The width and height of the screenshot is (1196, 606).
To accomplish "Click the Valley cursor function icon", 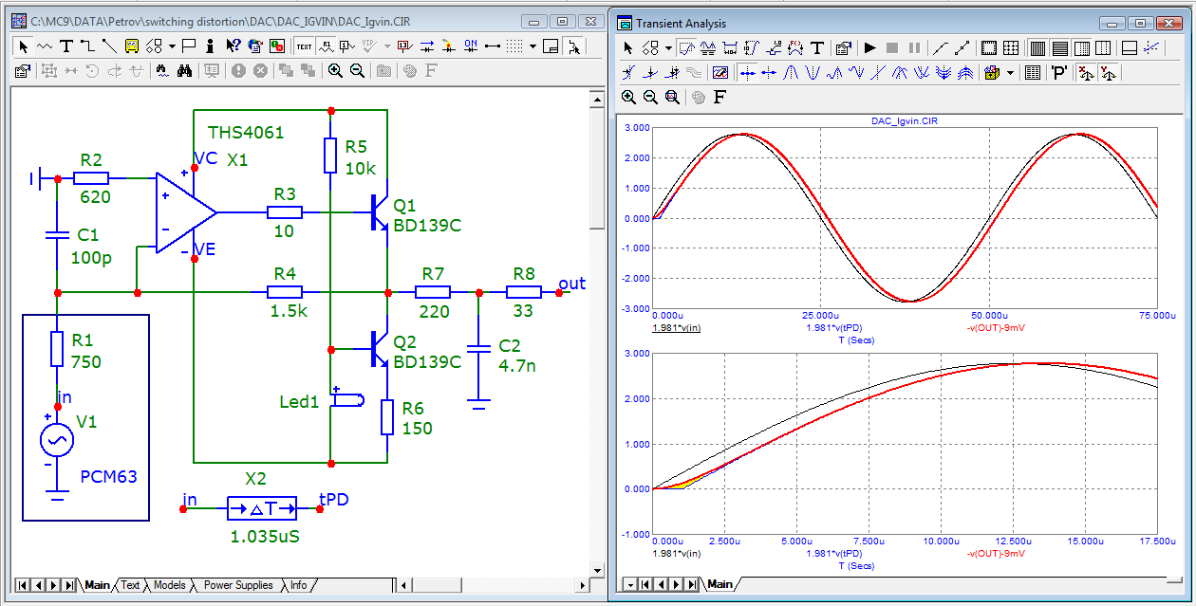I will [813, 73].
